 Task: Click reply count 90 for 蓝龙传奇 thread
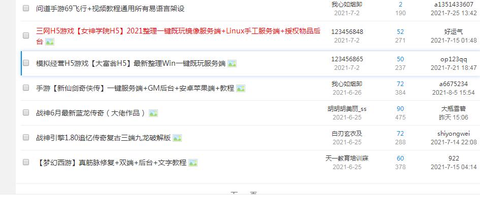coord(400,109)
